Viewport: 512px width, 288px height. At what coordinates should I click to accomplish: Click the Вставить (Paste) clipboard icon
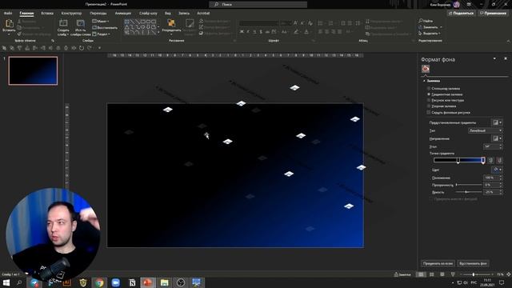click(9, 23)
